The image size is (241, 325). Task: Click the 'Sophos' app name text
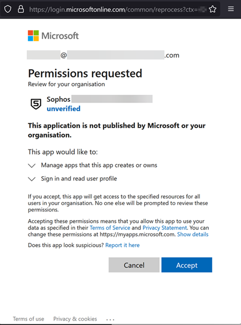pyautogui.click(x=58, y=99)
